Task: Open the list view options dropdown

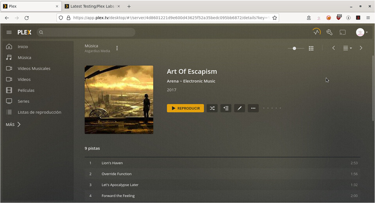Action: [347, 48]
